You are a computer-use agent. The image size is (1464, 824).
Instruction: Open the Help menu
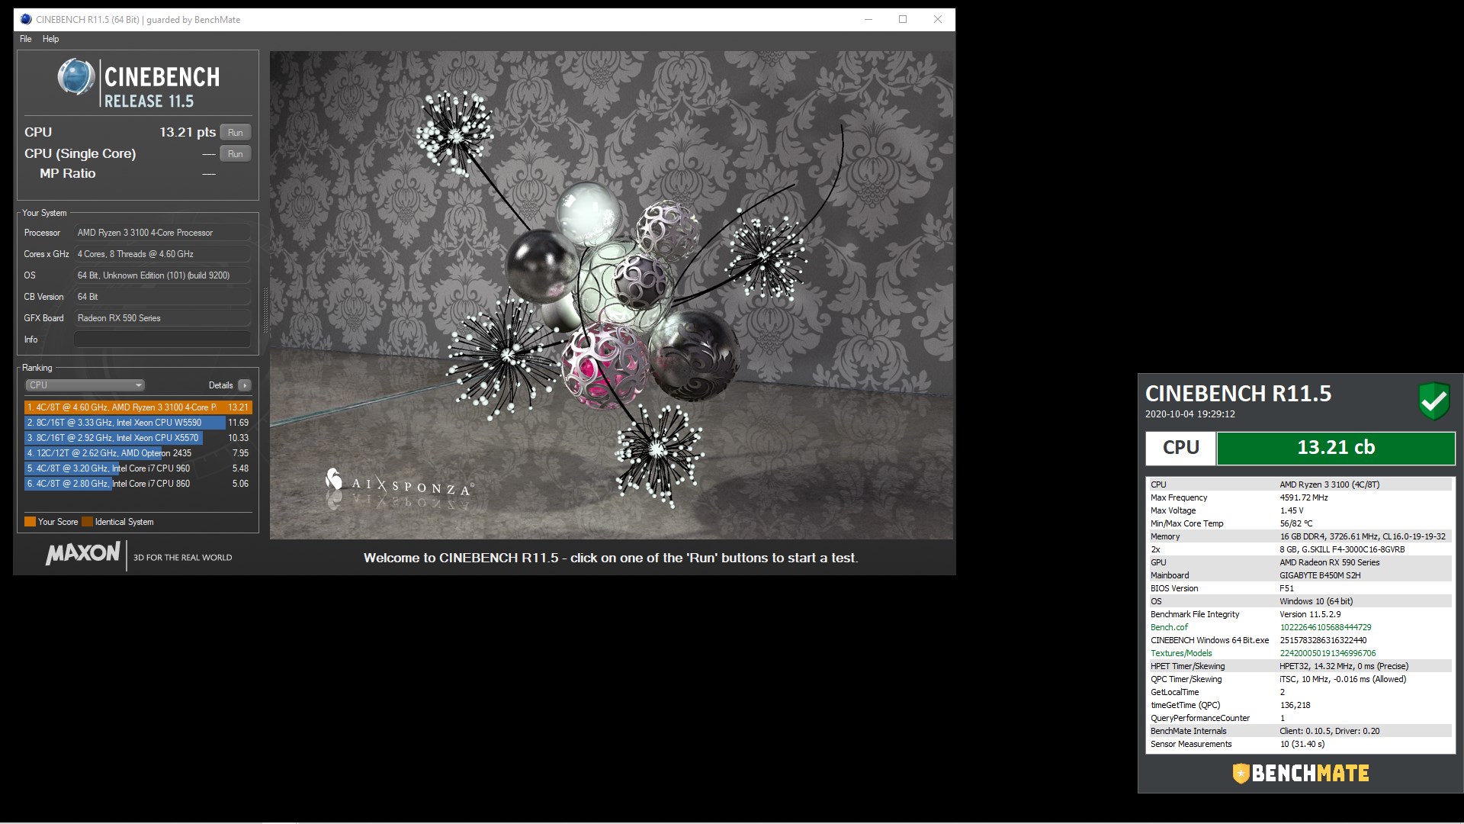tap(50, 39)
